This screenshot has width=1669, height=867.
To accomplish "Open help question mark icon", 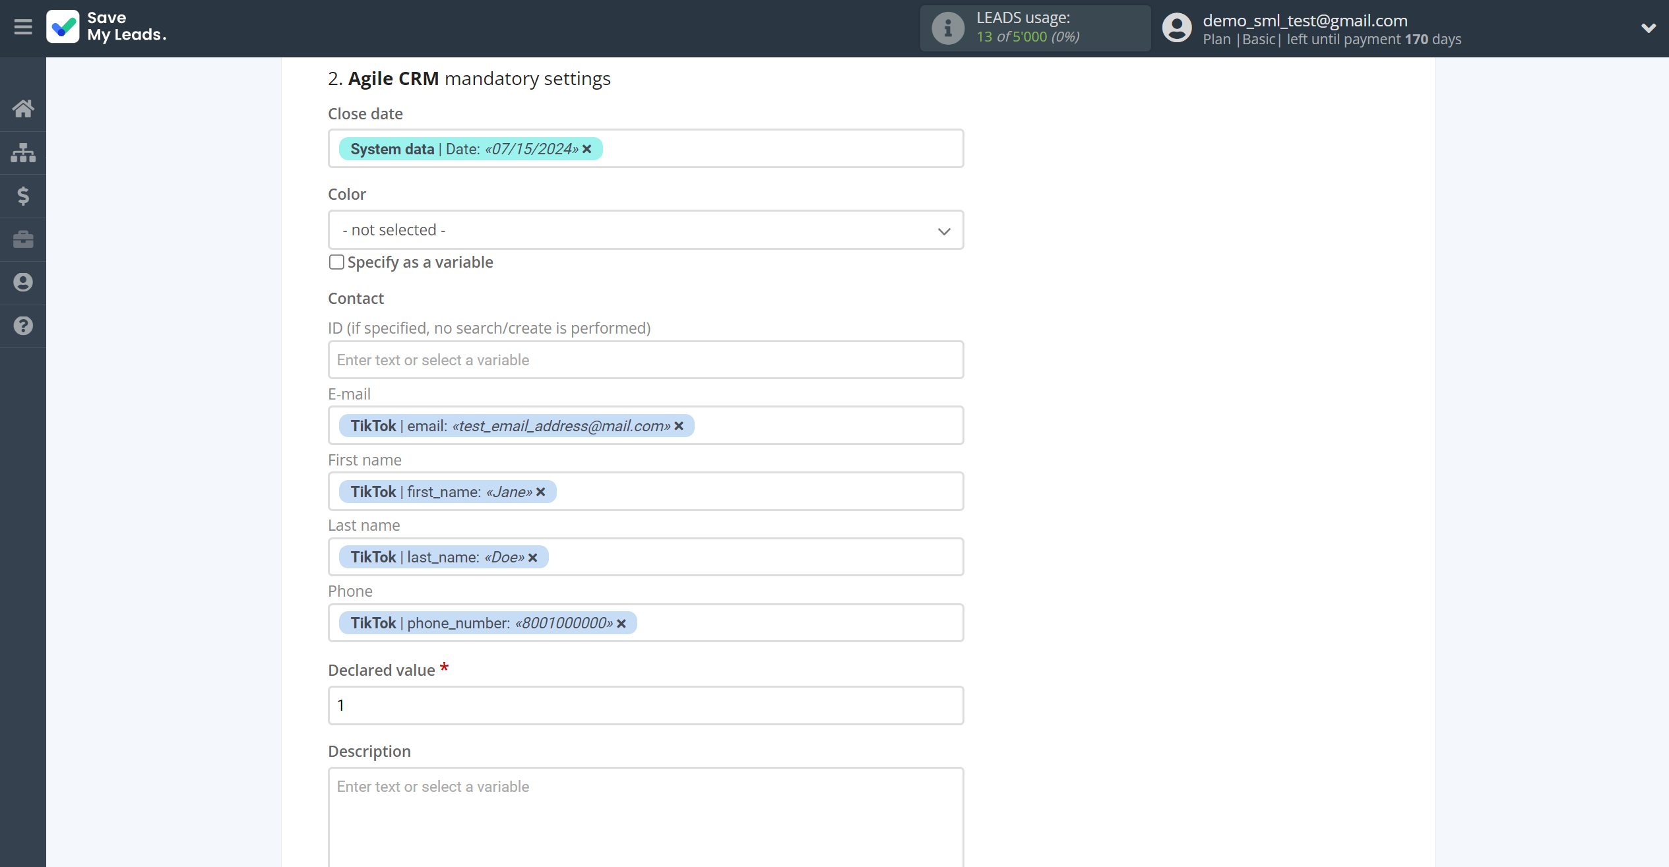I will (23, 326).
